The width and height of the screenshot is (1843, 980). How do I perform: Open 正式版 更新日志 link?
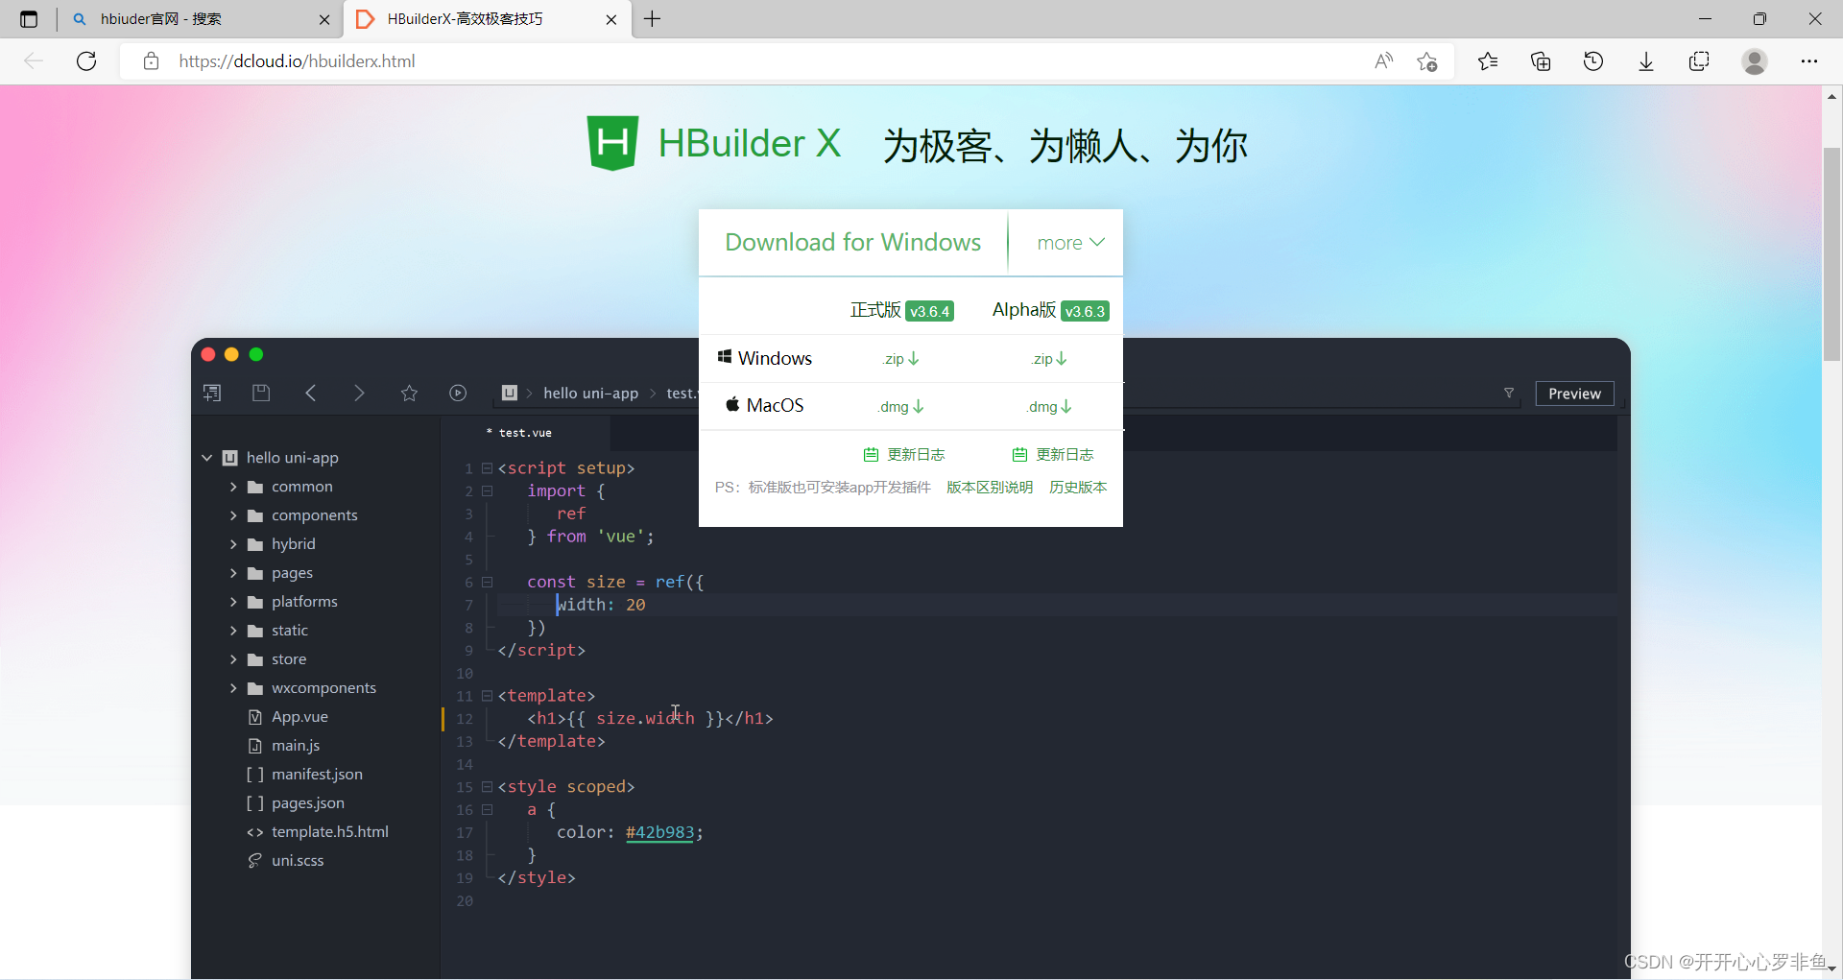coord(904,454)
